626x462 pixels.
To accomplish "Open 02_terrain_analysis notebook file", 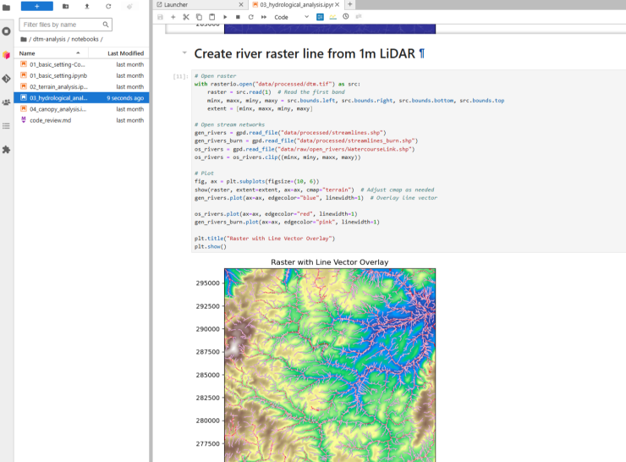I will (x=58, y=86).
